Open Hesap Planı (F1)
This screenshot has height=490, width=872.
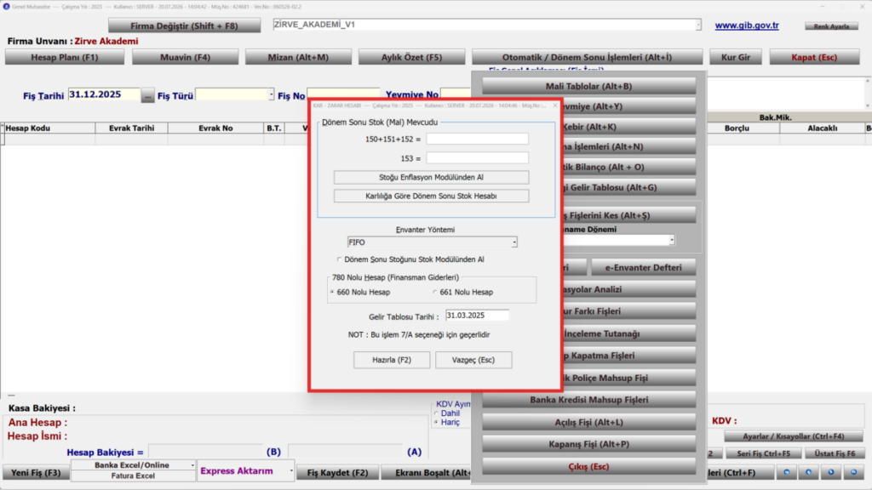click(x=65, y=57)
